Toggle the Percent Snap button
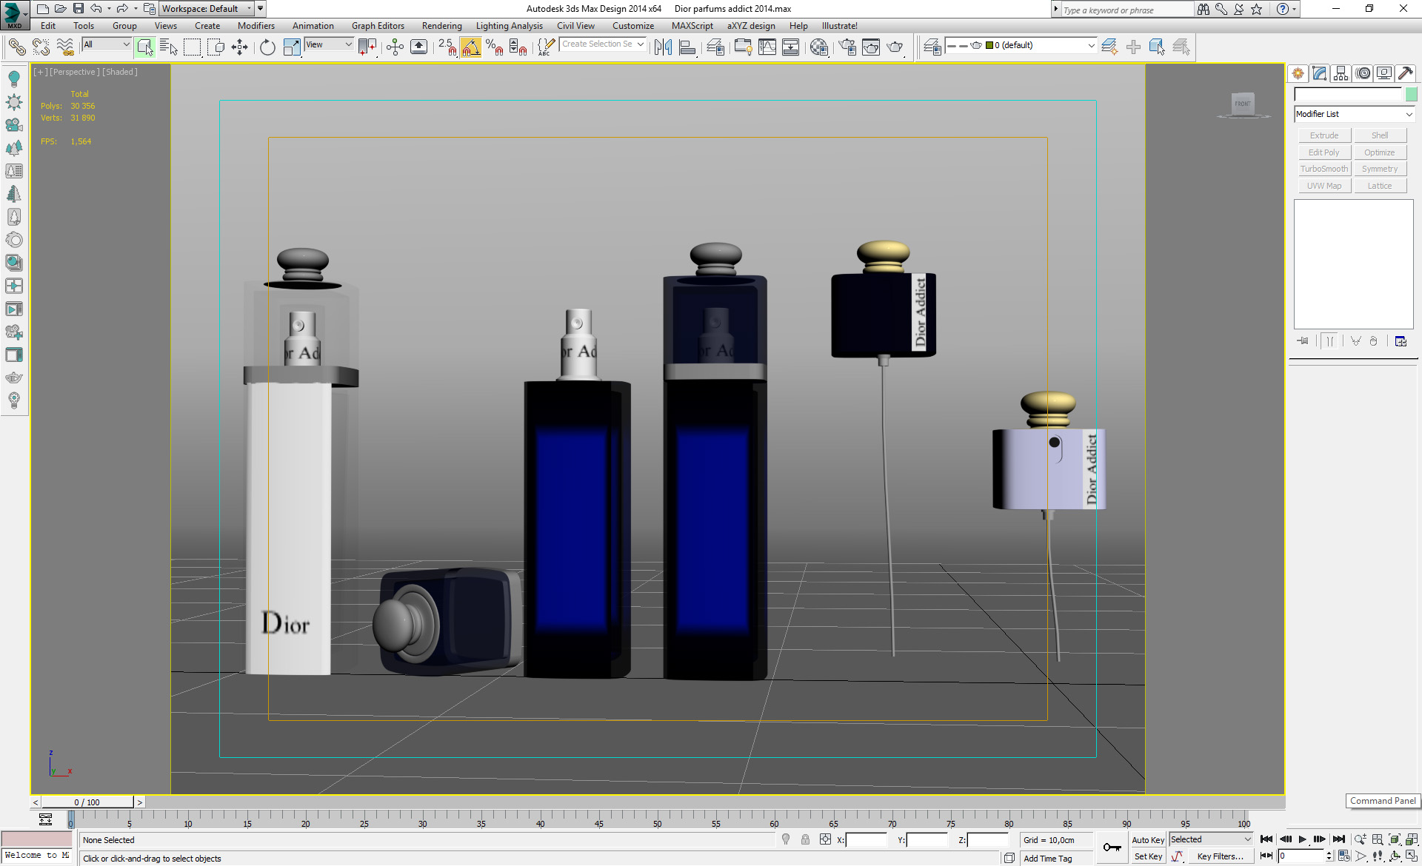The height and width of the screenshot is (866, 1422). pyautogui.click(x=495, y=47)
